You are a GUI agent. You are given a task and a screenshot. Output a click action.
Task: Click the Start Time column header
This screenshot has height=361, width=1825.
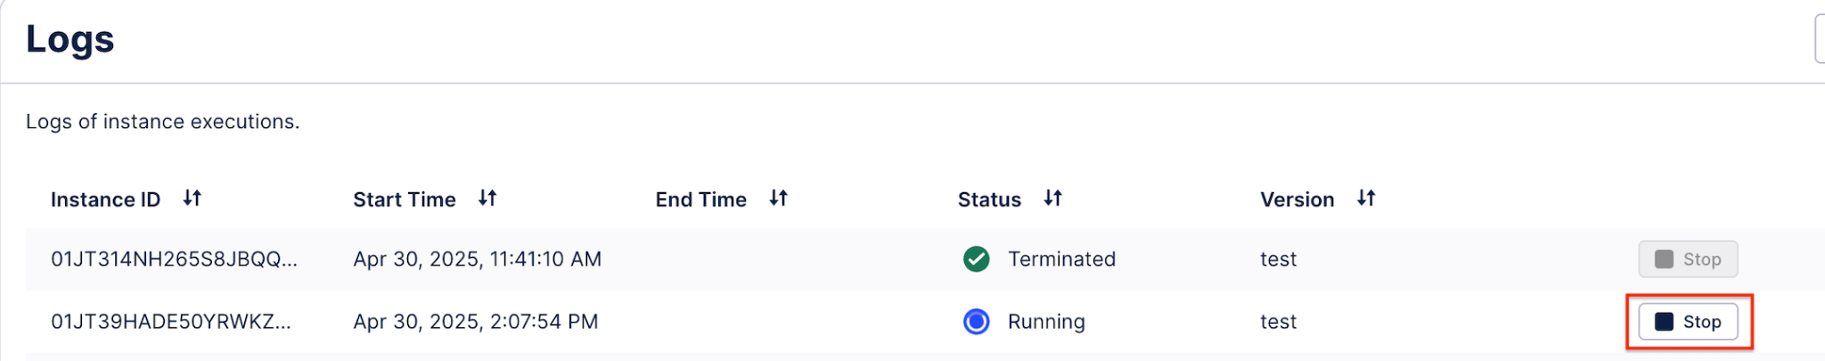coord(405,199)
